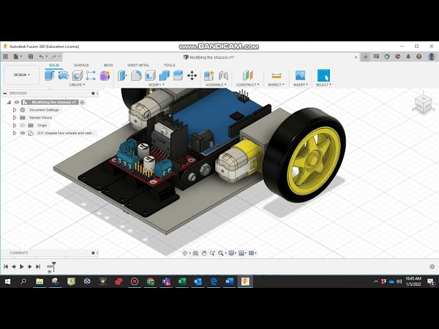Activate the Select tool icon
Viewport: 439px width, 329px height.
tap(324, 75)
